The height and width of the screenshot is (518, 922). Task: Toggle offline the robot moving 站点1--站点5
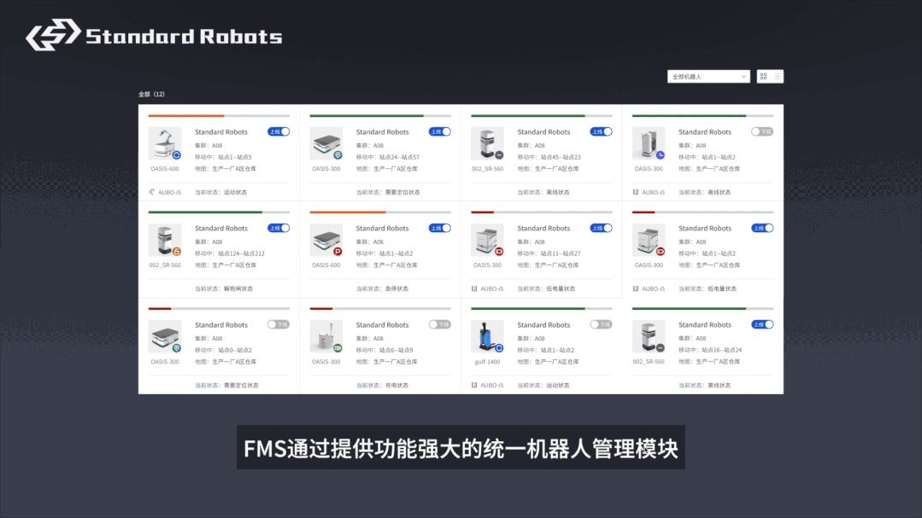pyautogui.click(x=279, y=131)
